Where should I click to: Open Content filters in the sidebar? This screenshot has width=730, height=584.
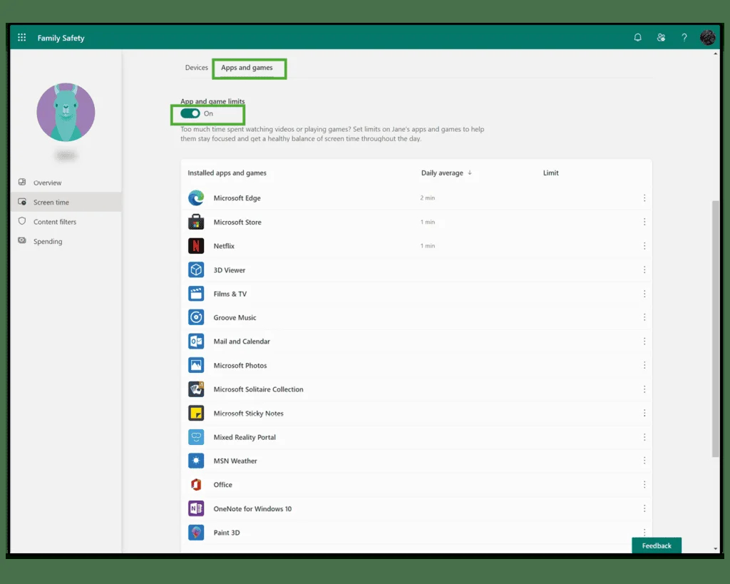pyautogui.click(x=66, y=222)
